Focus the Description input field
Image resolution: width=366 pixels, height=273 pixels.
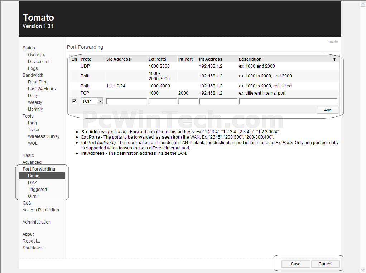(288, 101)
